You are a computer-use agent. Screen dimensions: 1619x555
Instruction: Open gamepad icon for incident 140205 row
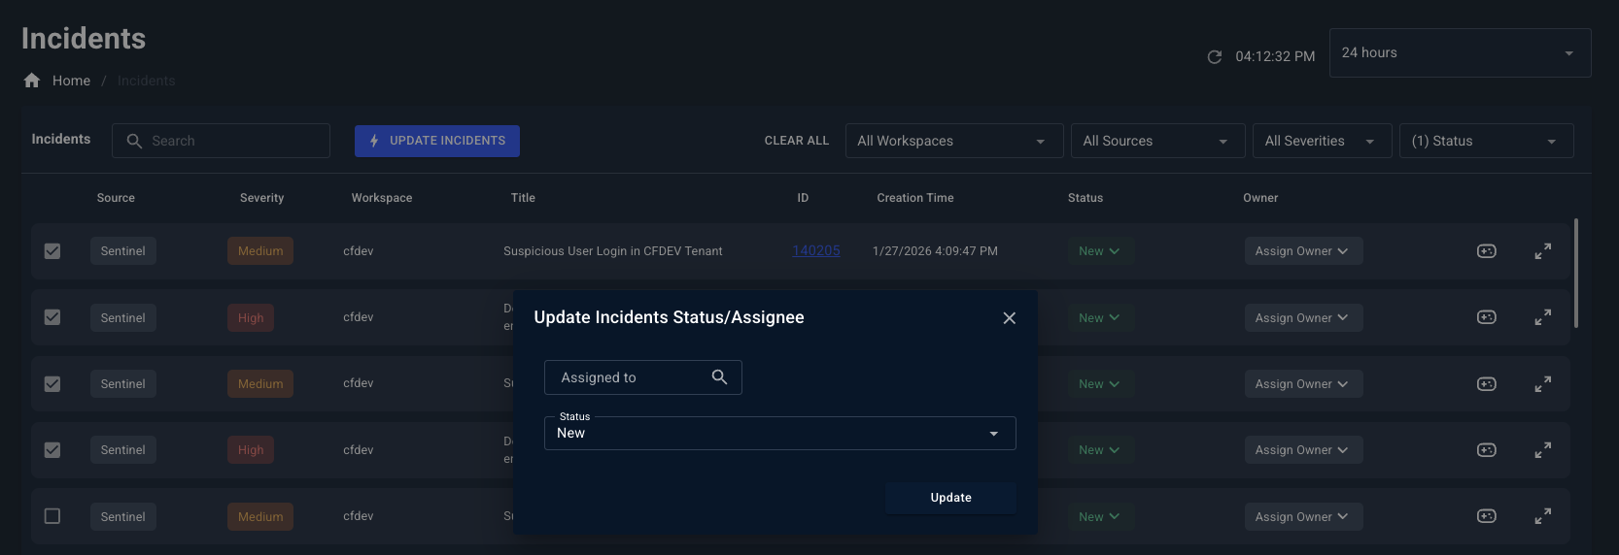point(1486,251)
